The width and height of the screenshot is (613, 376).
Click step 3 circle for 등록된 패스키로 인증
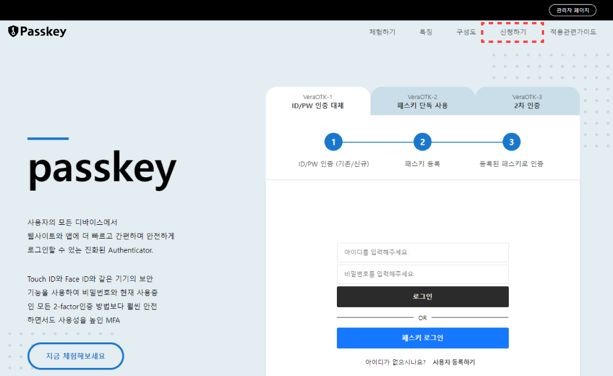(x=511, y=142)
